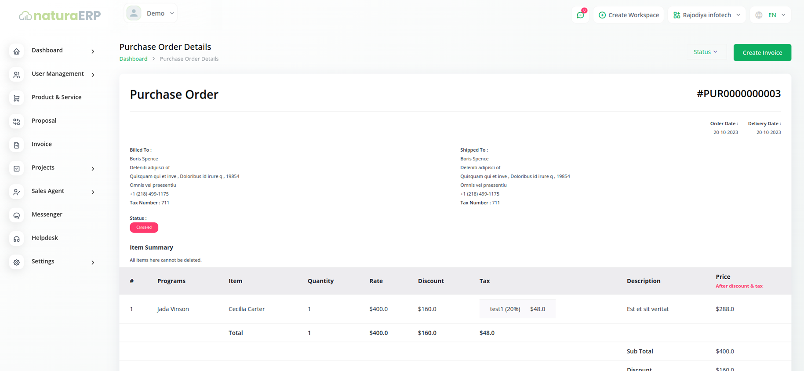The height and width of the screenshot is (371, 804).
Task: Open Helpdesk from sidebar
Action: (x=45, y=238)
